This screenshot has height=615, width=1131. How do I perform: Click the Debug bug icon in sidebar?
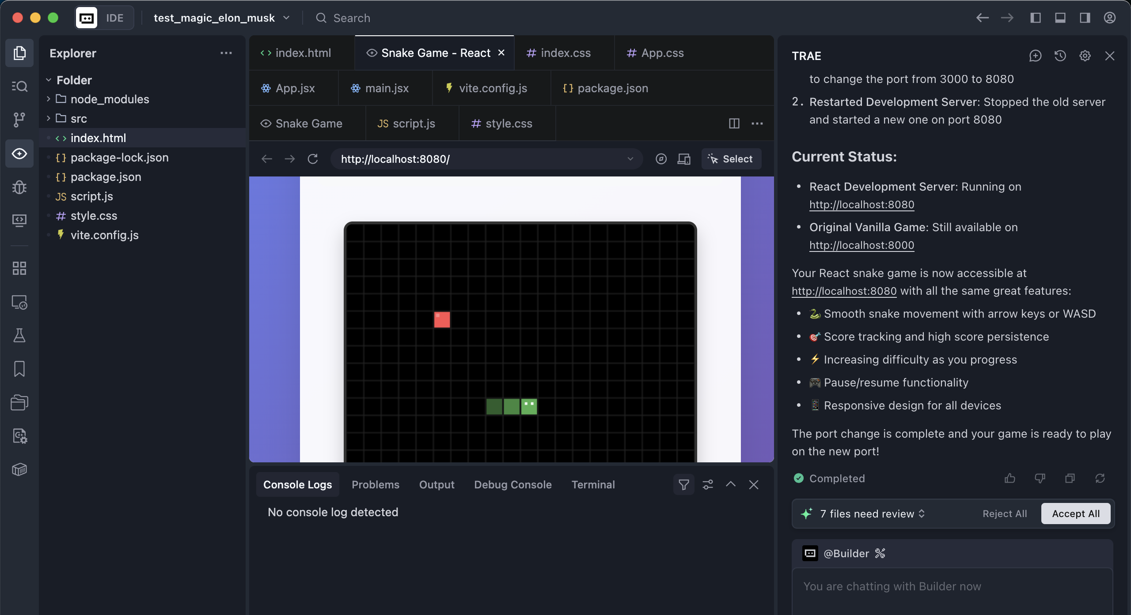pos(19,187)
